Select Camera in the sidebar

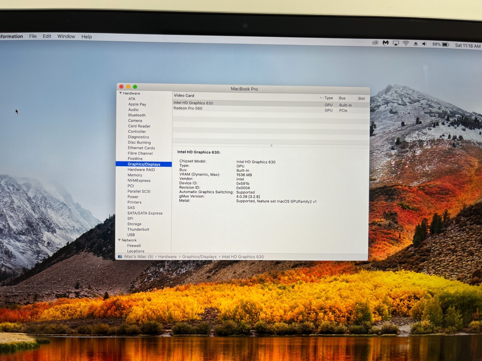coord(135,121)
